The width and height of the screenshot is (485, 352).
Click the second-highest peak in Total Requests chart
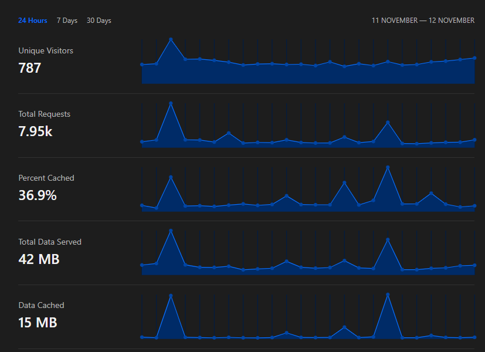pyautogui.click(x=388, y=123)
